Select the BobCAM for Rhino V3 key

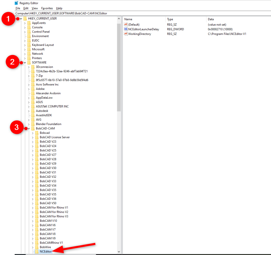54,217
